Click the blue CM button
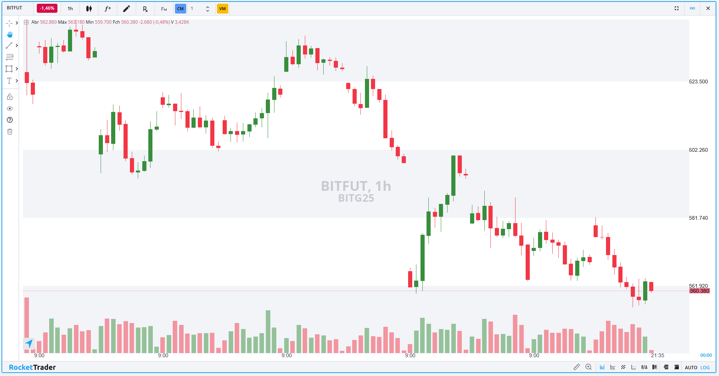The width and height of the screenshot is (719, 376). click(181, 9)
